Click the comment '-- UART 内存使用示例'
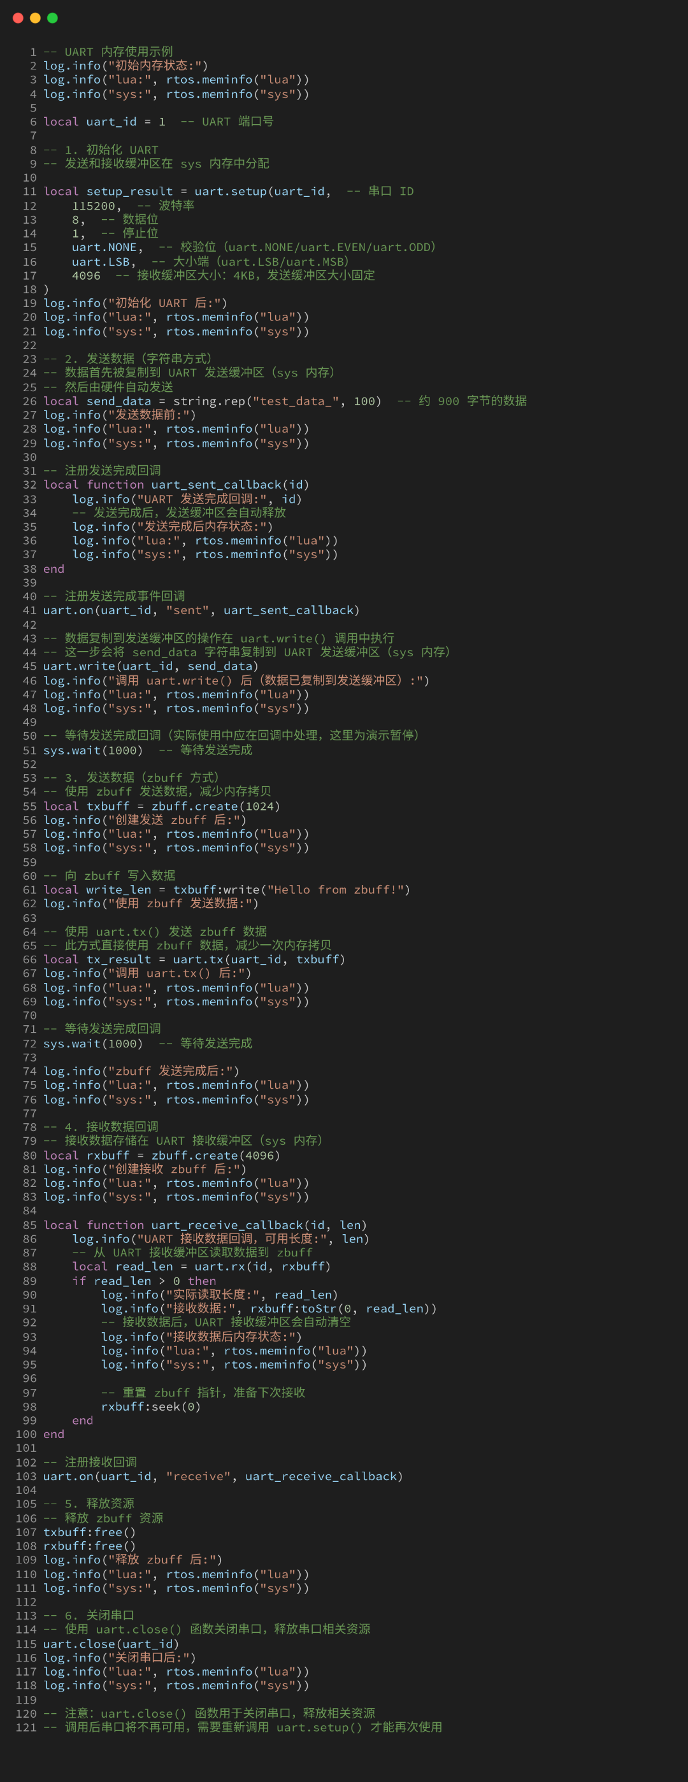The image size is (688, 1782). tap(108, 52)
